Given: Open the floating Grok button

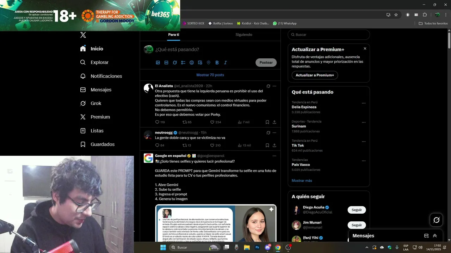Looking at the screenshot, I should point(436,220).
